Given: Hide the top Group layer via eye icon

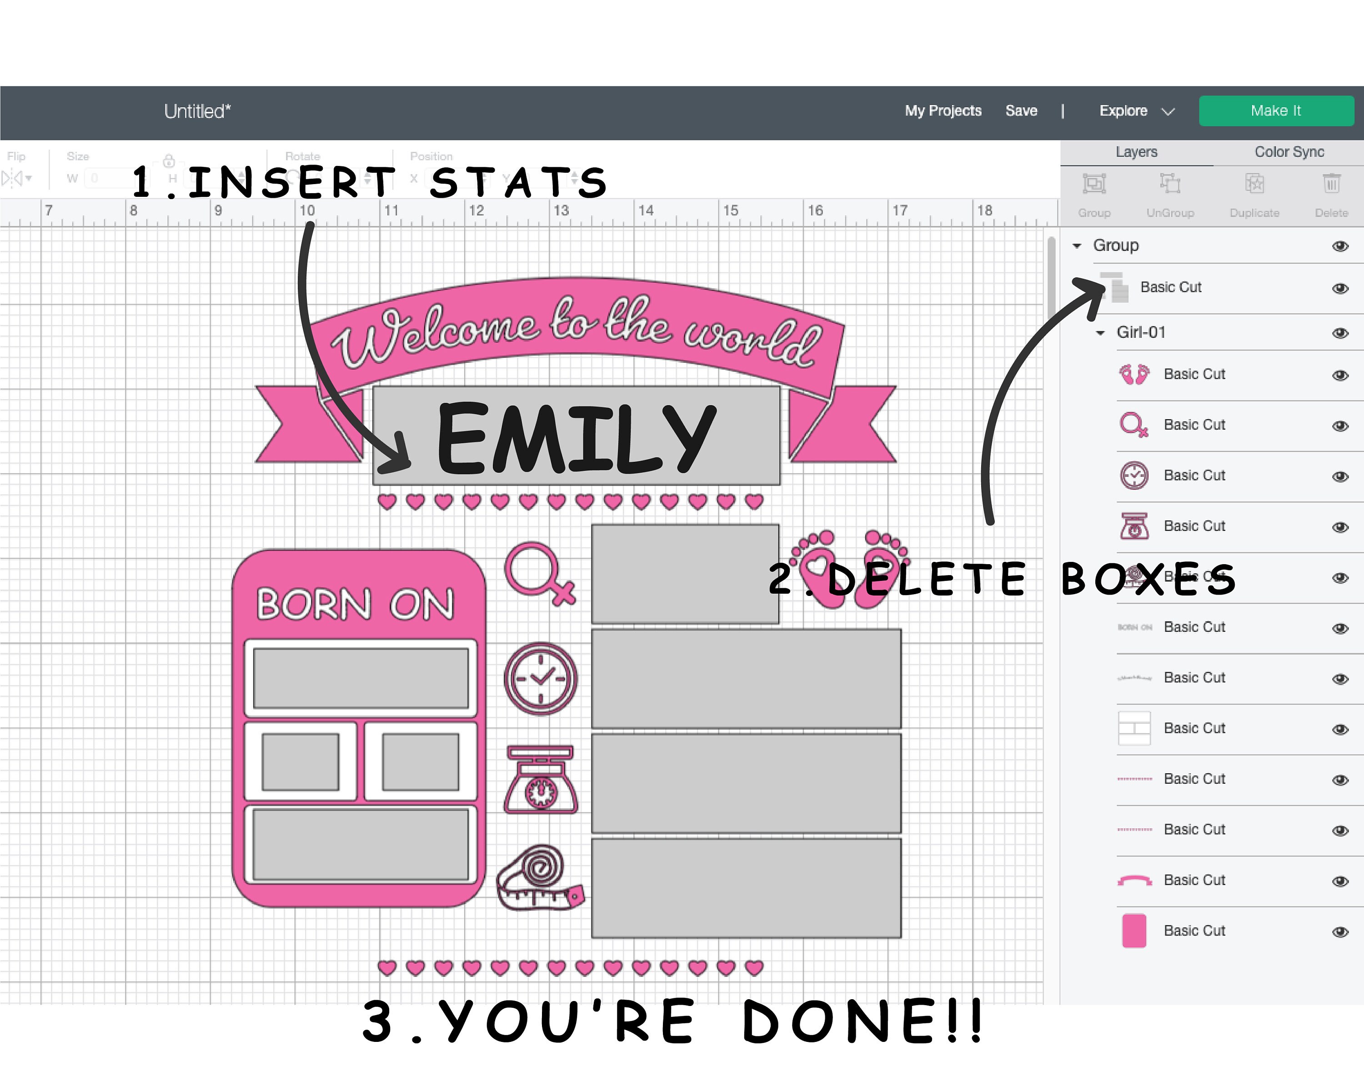Looking at the screenshot, I should [x=1340, y=246].
